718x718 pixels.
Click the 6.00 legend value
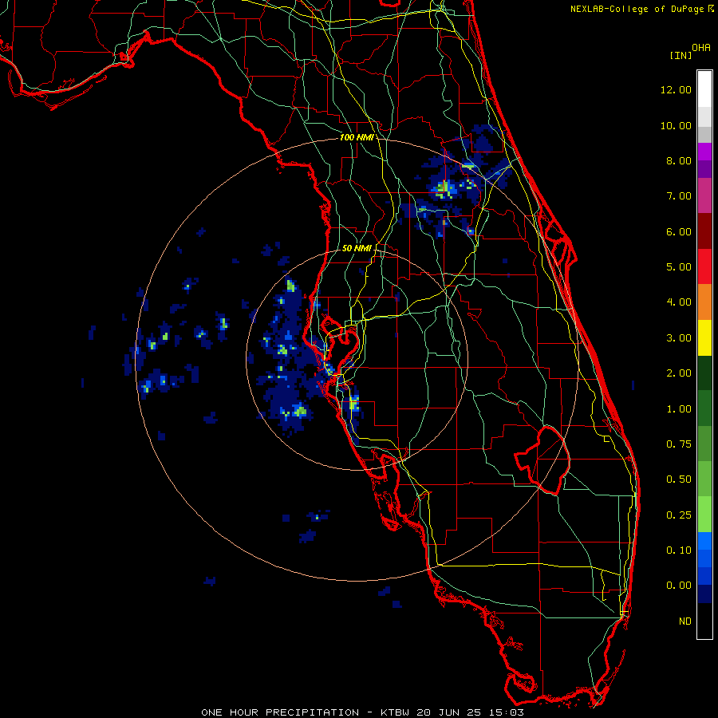click(x=679, y=231)
